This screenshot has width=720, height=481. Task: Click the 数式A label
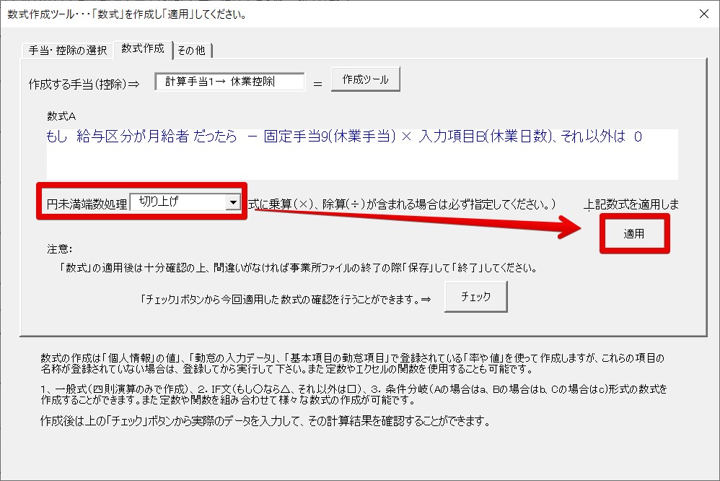[61, 116]
